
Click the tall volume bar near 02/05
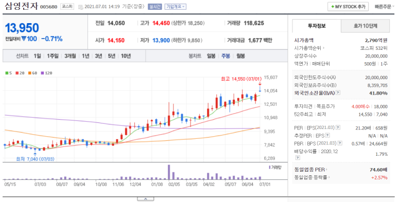pos(169,172)
